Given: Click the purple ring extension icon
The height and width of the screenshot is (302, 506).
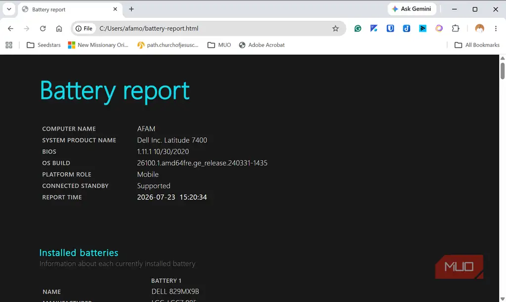Looking at the screenshot, I should (439, 28).
